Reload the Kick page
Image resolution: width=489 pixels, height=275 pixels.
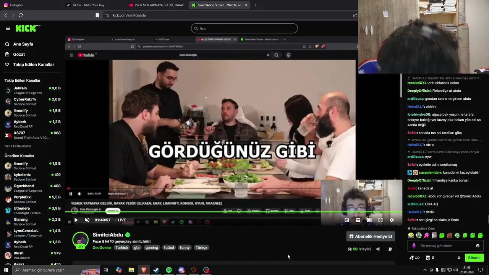point(21,15)
